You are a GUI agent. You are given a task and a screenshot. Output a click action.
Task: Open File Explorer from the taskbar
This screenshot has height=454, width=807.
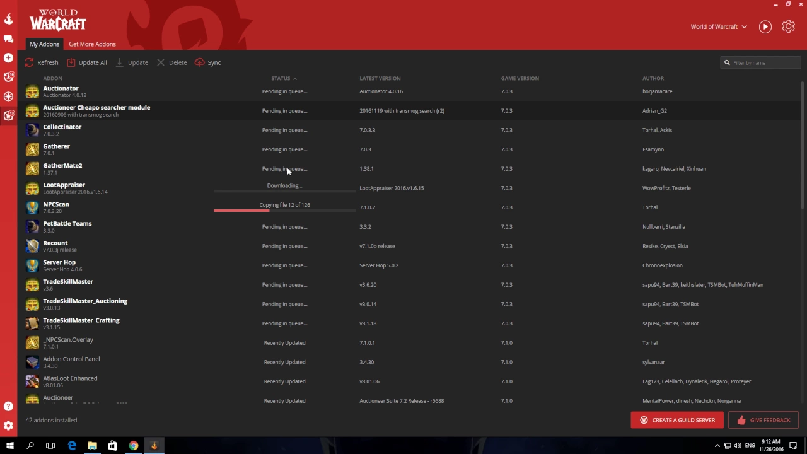tap(92, 446)
